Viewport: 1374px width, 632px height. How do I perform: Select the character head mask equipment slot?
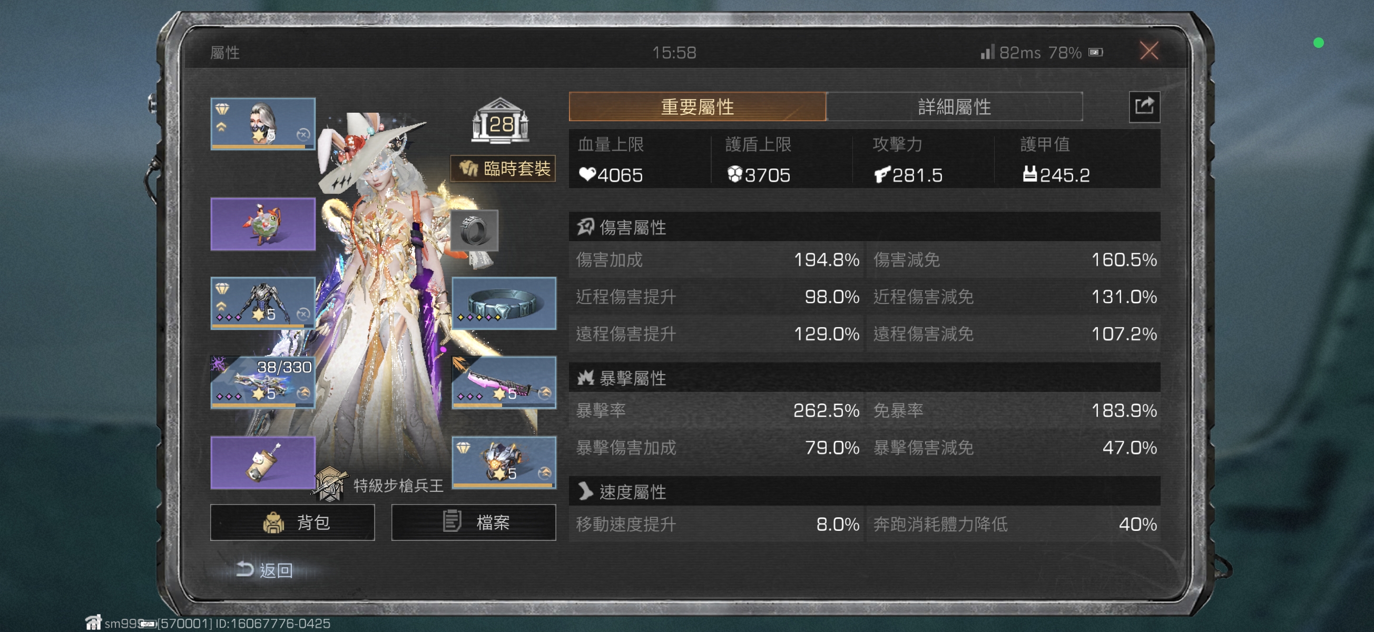pyautogui.click(x=263, y=124)
